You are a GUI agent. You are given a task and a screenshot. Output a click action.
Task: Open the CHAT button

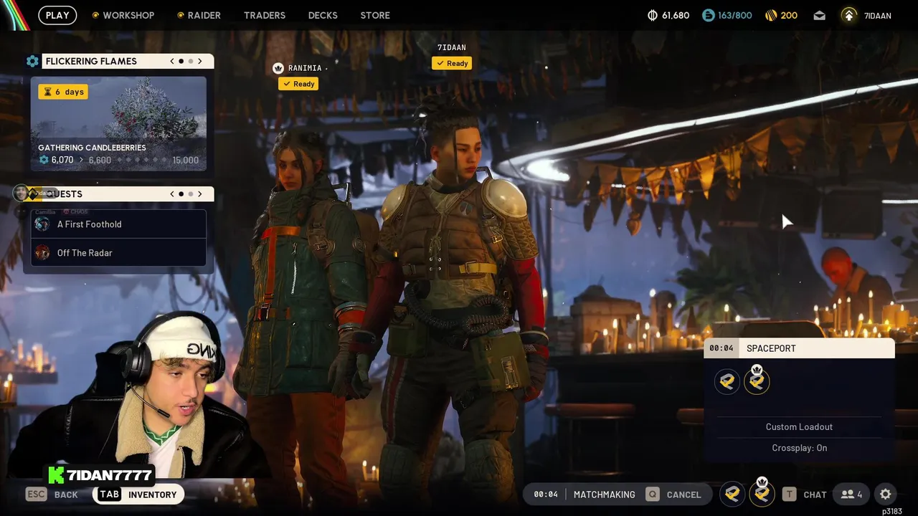click(804, 494)
